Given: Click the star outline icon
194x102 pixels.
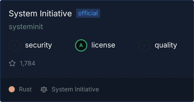Looking at the screenshot, I should pyautogui.click(x=12, y=63).
